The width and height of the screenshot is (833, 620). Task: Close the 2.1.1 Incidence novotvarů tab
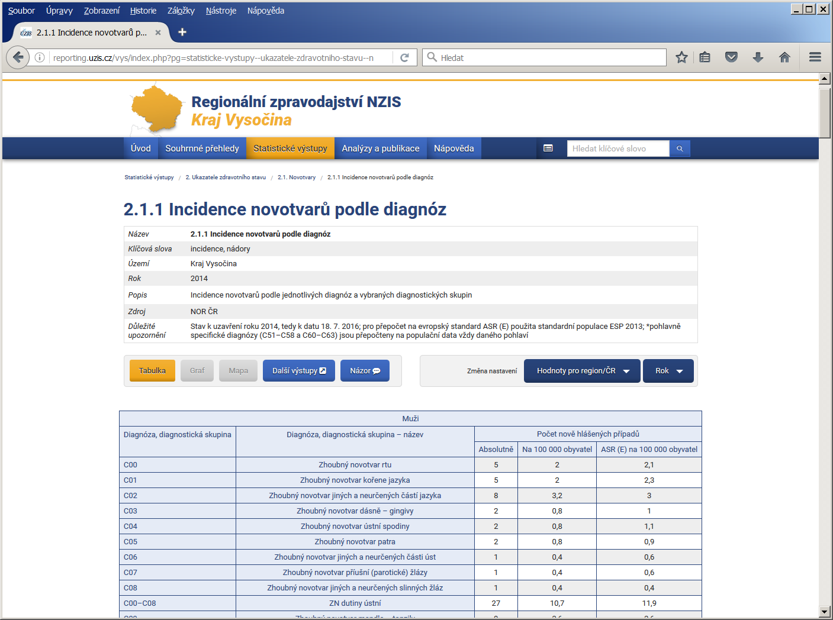click(x=158, y=33)
